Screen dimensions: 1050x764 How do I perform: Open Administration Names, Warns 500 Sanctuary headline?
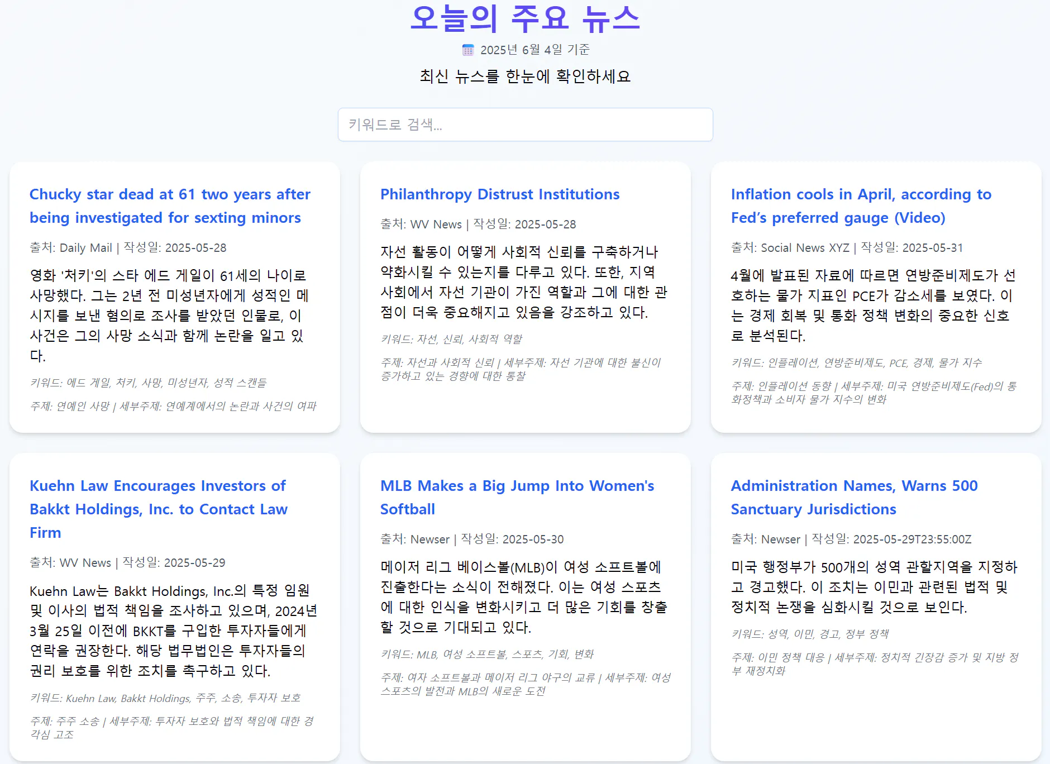point(854,498)
